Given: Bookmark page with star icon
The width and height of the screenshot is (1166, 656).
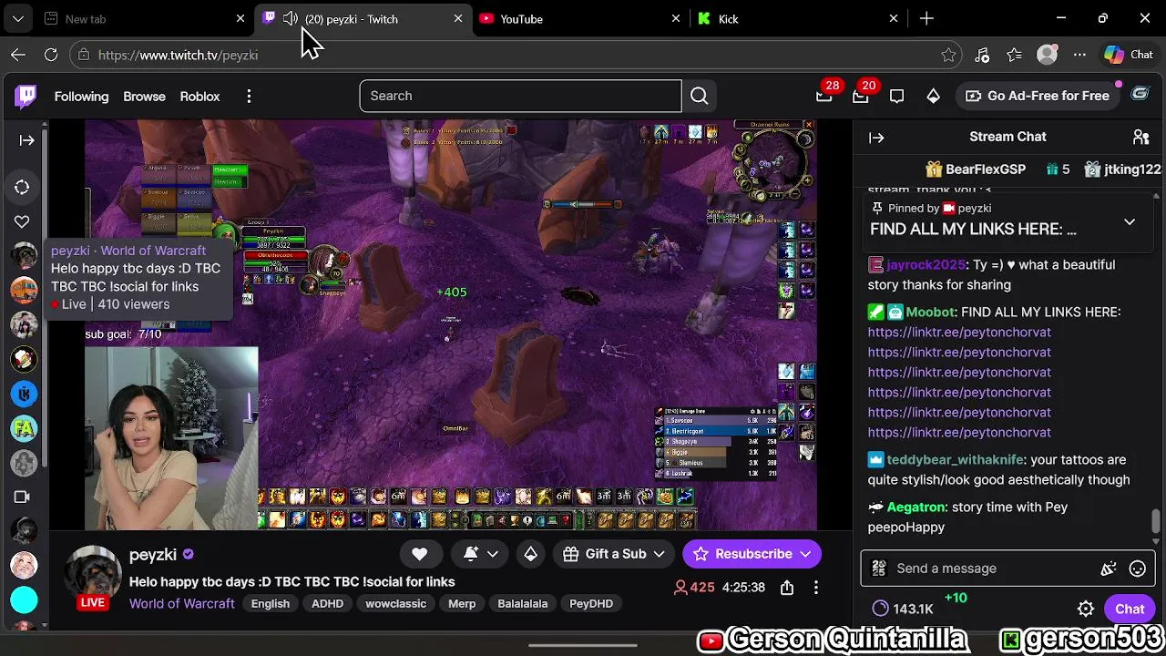Looking at the screenshot, I should click(948, 56).
